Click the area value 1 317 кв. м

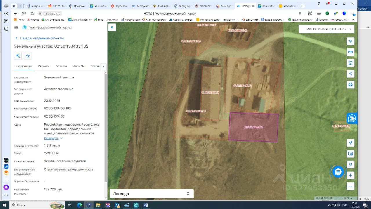click(x=52, y=145)
